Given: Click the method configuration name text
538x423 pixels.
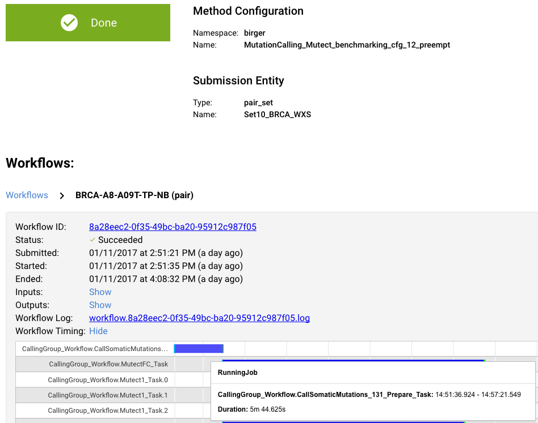Looking at the screenshot, I should pos(347,45).
